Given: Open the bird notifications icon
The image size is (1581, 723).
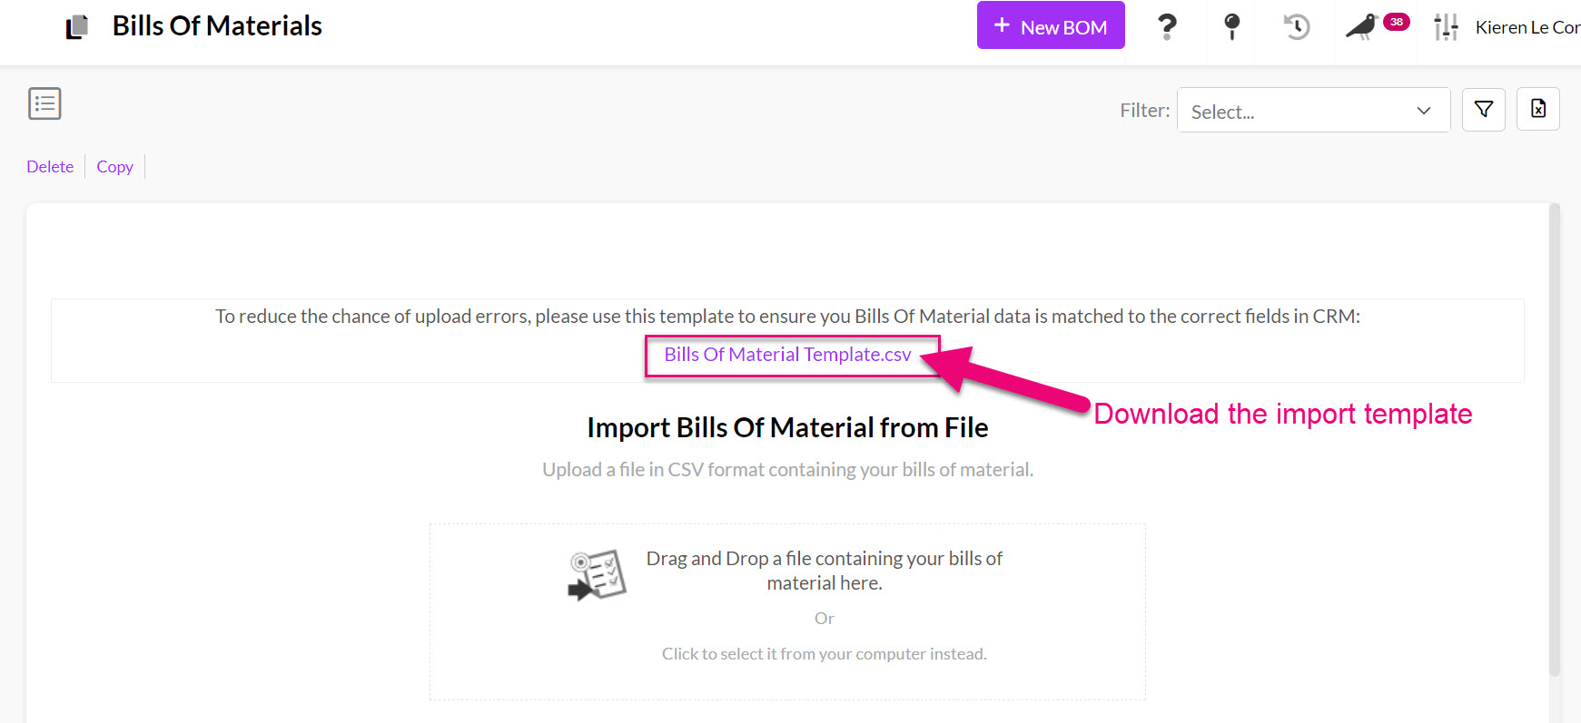Looking at the screenshot, I should (x=1362, y=26).
